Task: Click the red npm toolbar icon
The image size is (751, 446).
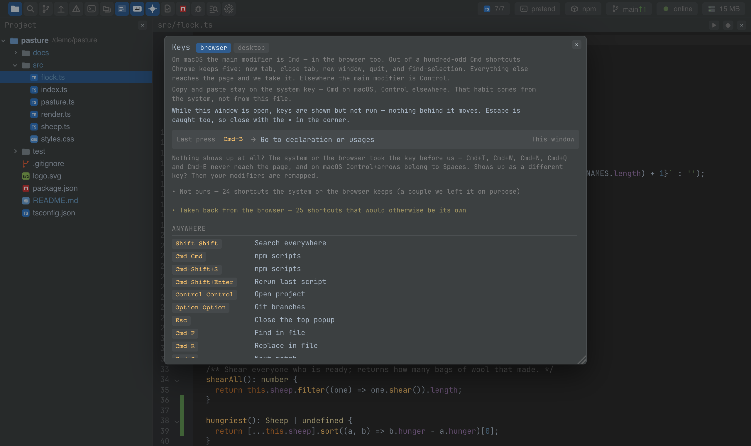Action: coord(183,9)
